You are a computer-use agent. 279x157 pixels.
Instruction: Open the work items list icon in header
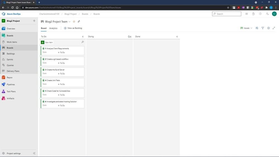pyautogui.click(x=246, y=14)
